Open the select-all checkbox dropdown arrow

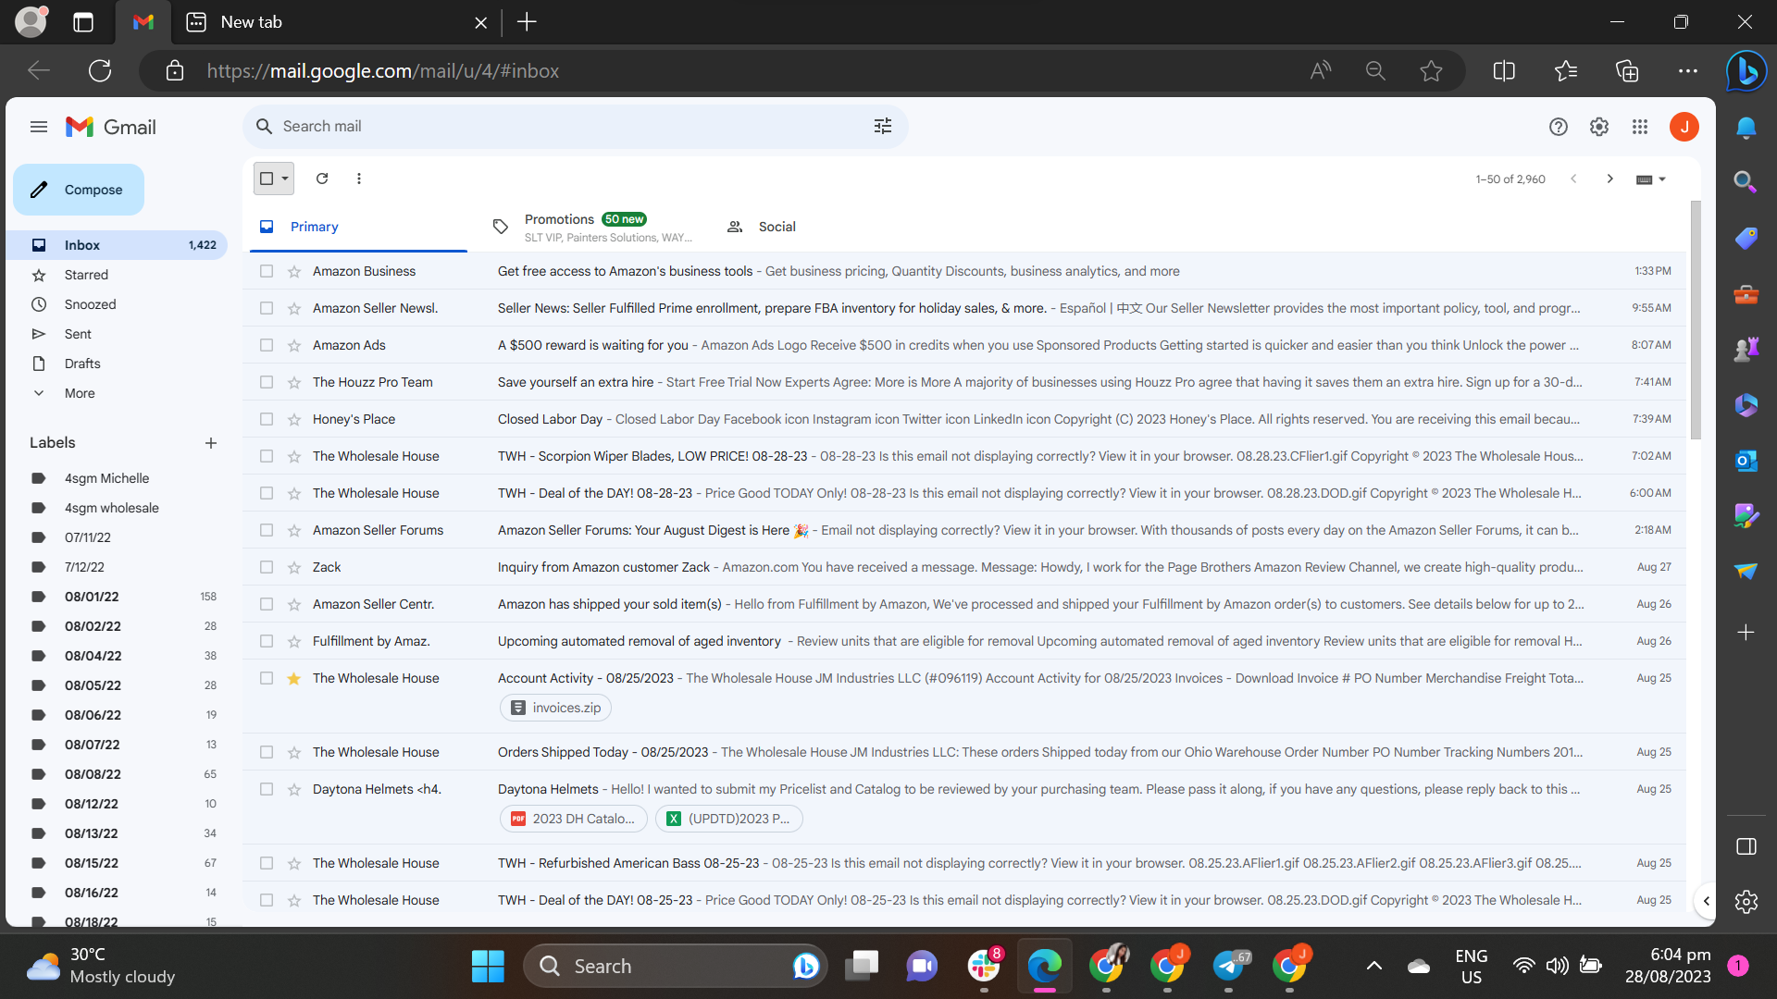point(285,179)
